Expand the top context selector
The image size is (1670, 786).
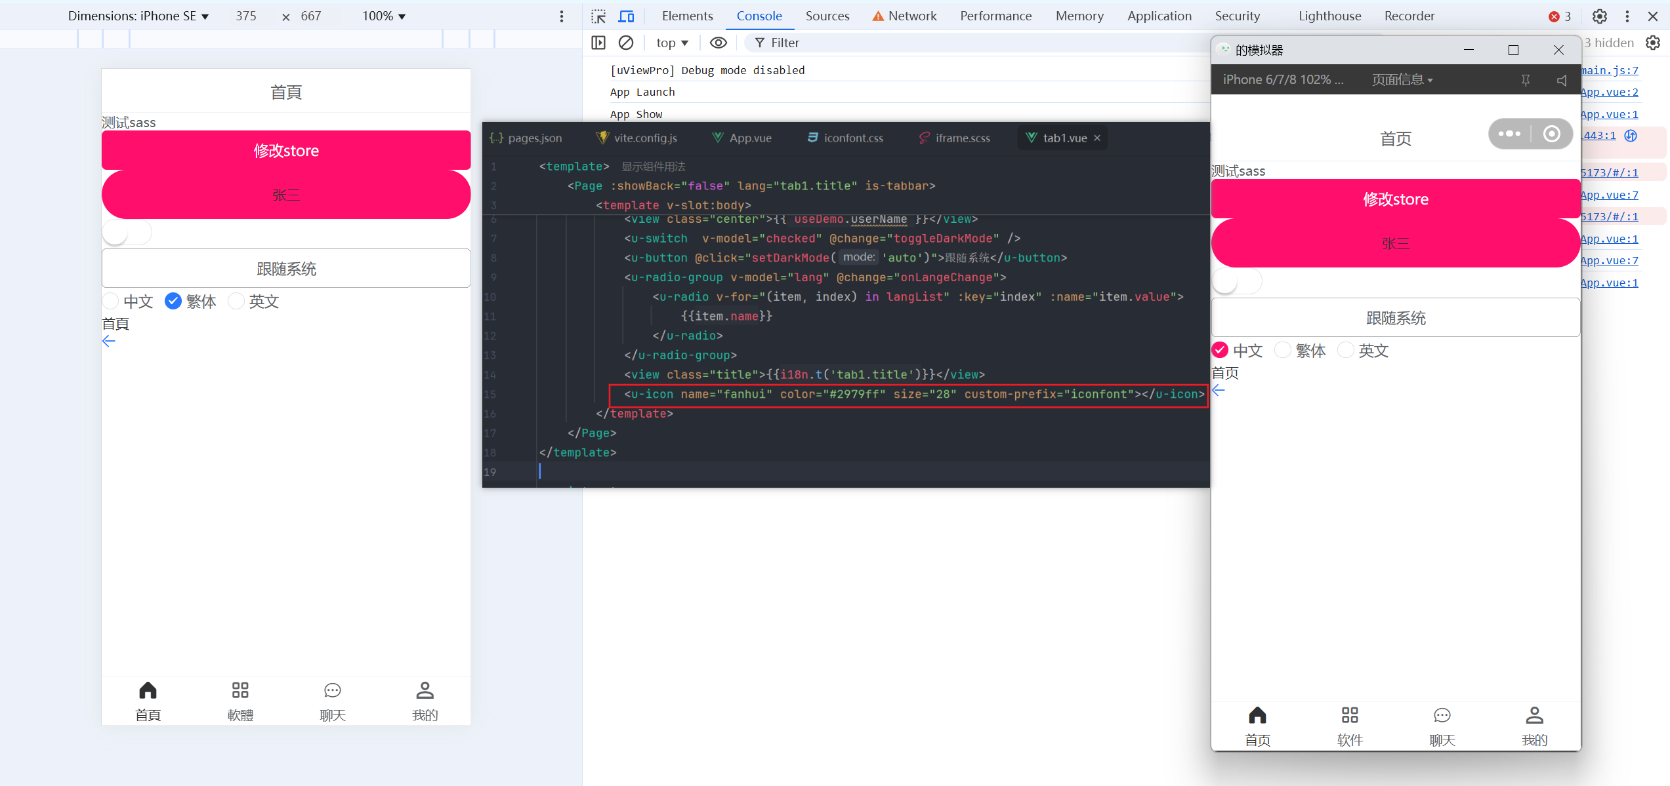point(672,43)
